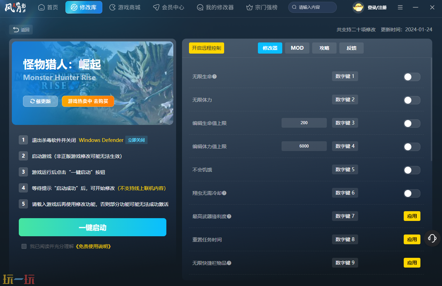Image resolution: width=442 pixels, height=286 pixels.
Task: Click the 重置任务时间 label
Action: (207, 240)
